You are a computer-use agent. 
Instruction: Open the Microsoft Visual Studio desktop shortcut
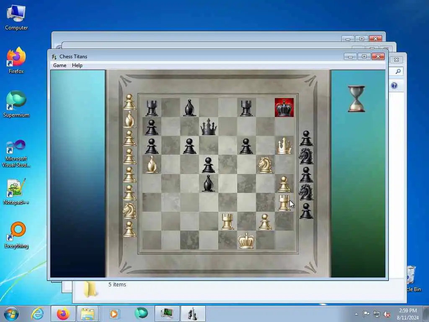coord(16,153)
